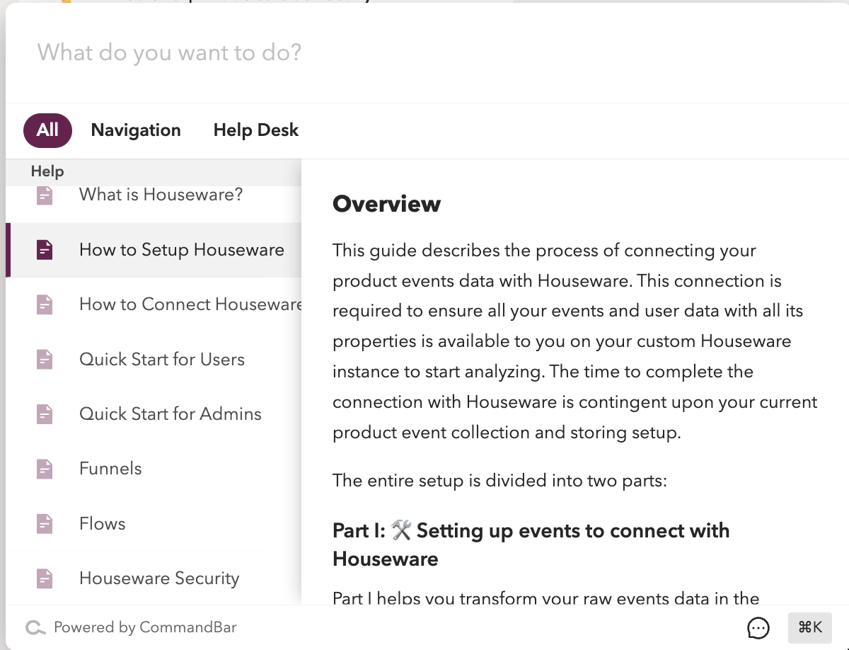This screenshot has width=849, height=650.
Task: Open the Funnels help article
Action: 110,469
